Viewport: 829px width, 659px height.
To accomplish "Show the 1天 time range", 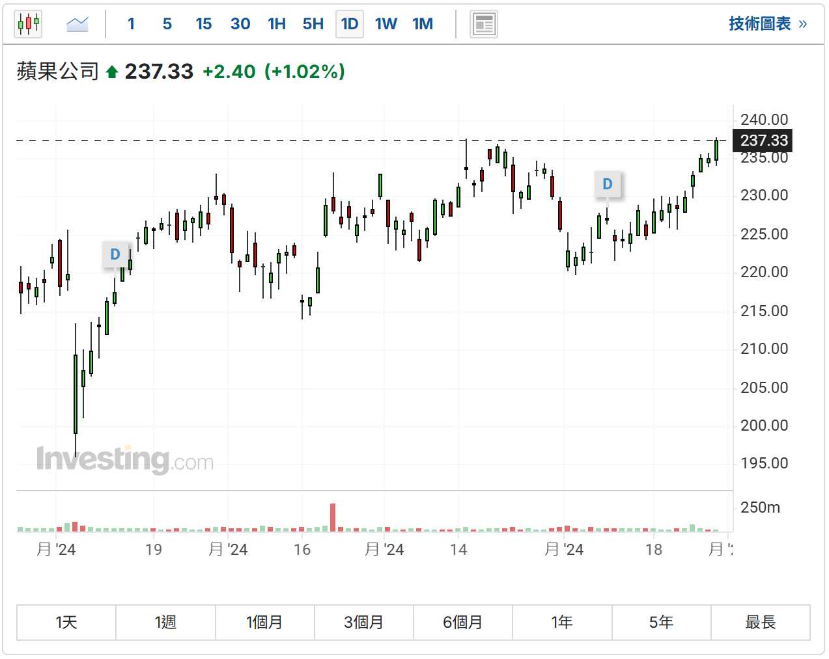I will 66,623.
